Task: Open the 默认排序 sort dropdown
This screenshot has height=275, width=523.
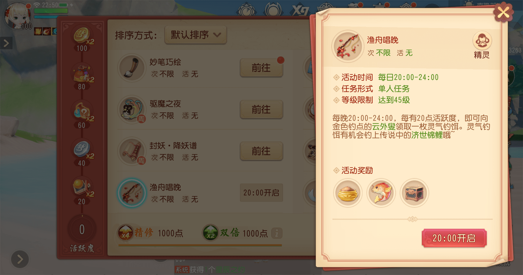Action: [x=196, y=35]
